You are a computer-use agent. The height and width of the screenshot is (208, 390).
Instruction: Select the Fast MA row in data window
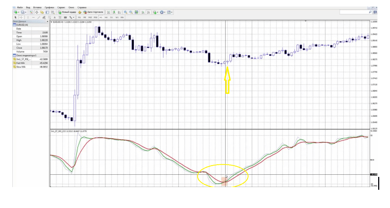tap(31, 63)
